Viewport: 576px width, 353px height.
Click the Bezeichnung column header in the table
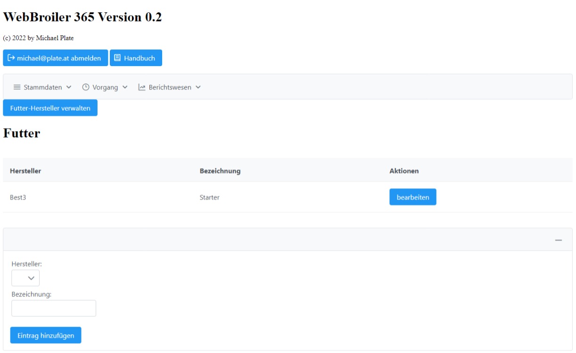[220, 171]
